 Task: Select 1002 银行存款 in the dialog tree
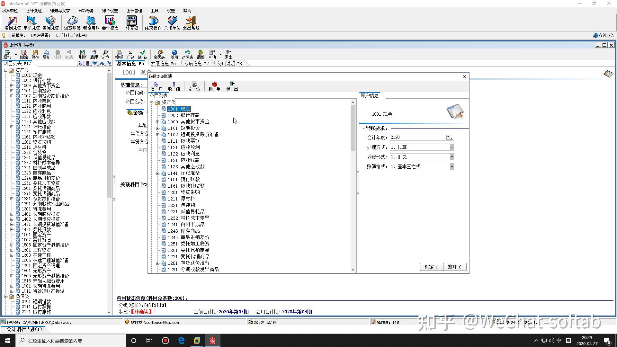point(183,115)
